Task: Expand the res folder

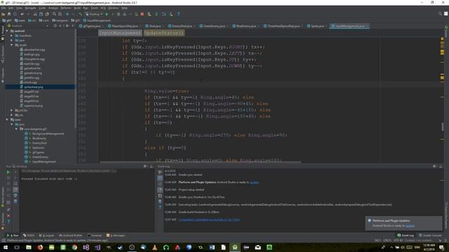Action: pyautogui.click(x=12, y=115)
